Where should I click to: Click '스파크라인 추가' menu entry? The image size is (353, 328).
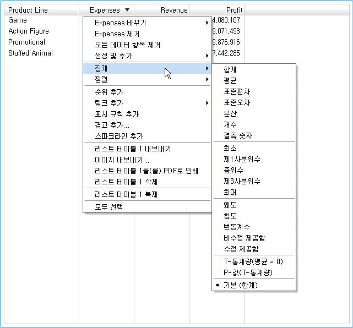tap(119, 136)
